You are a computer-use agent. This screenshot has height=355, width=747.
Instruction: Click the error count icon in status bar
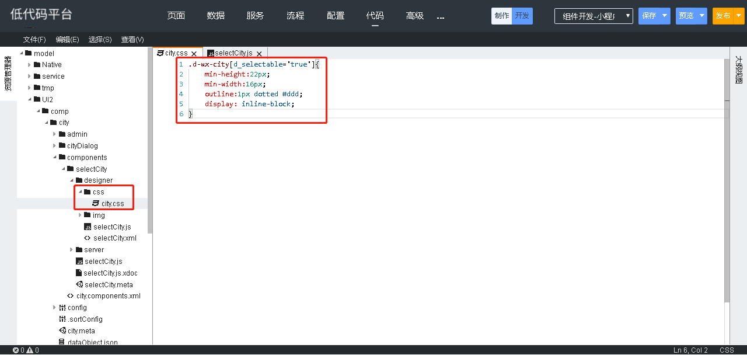pos(16,350)
